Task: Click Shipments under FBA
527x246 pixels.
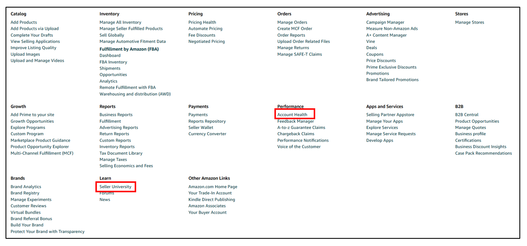Action: coord(110,68)
